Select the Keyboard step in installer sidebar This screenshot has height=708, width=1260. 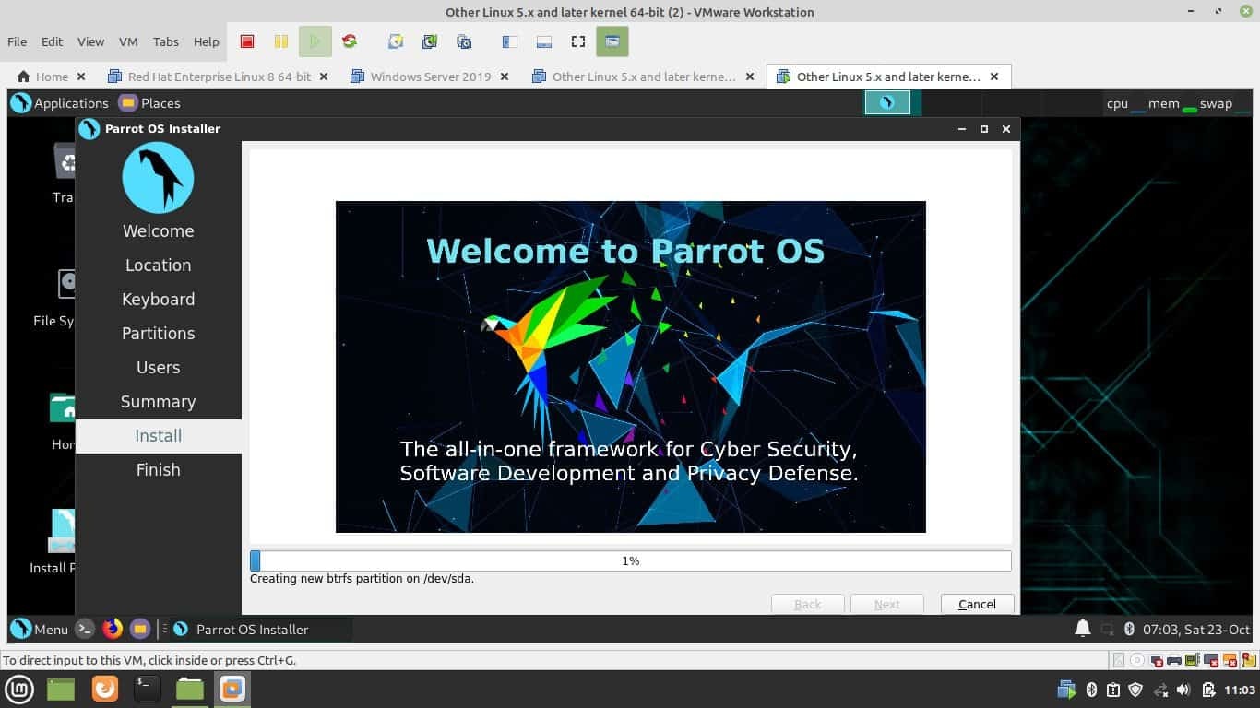[x=159, y=300]
